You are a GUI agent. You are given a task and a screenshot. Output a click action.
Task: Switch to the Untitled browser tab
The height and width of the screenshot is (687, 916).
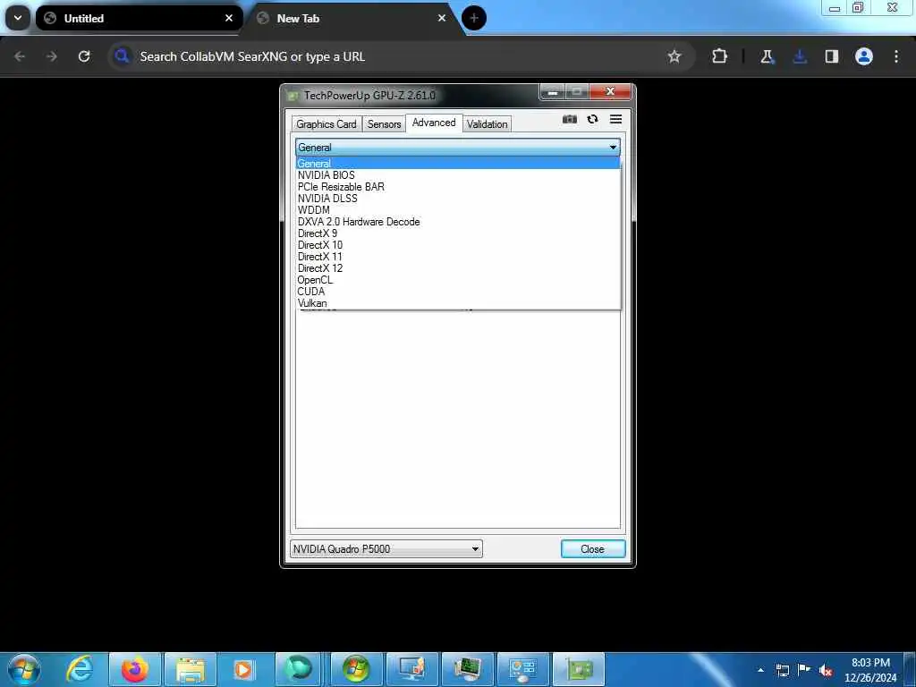click(139, 18)
